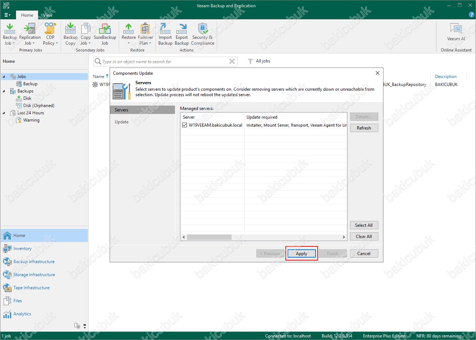Image resolution: width=476 pixels, height=340 pixels.
Task: Click the 'Installer, Mount Server, Transport' cell
Action: (x=296, y=125)
